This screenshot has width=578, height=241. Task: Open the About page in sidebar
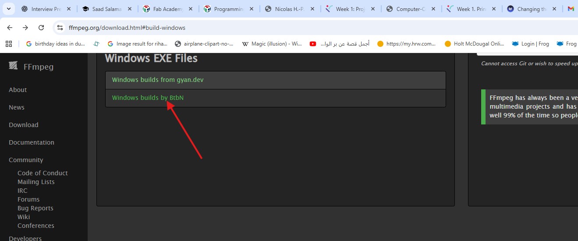(x=18, y=90)
